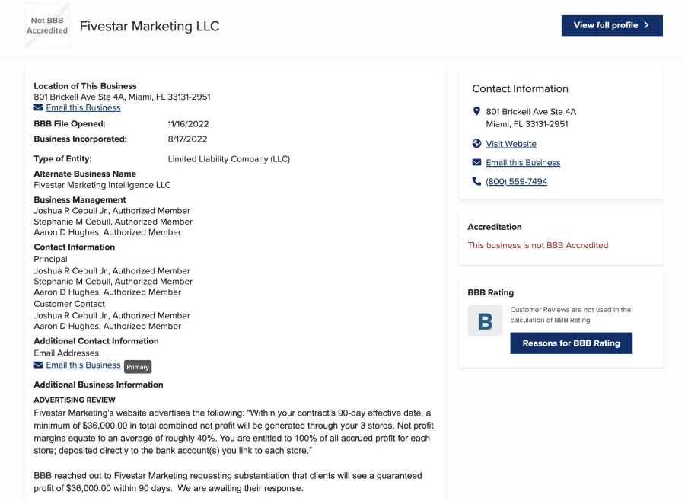Image resolution: width=685 pixels, height=501 pixels.
Task: Open Email this Business link in Contact Information sidebar
Action: point(523,163)
